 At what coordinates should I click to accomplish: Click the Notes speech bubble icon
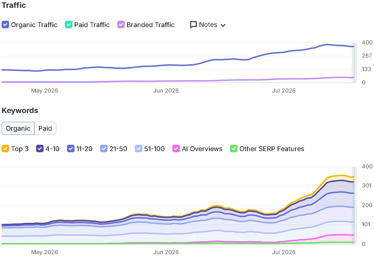tap(193, 25)
